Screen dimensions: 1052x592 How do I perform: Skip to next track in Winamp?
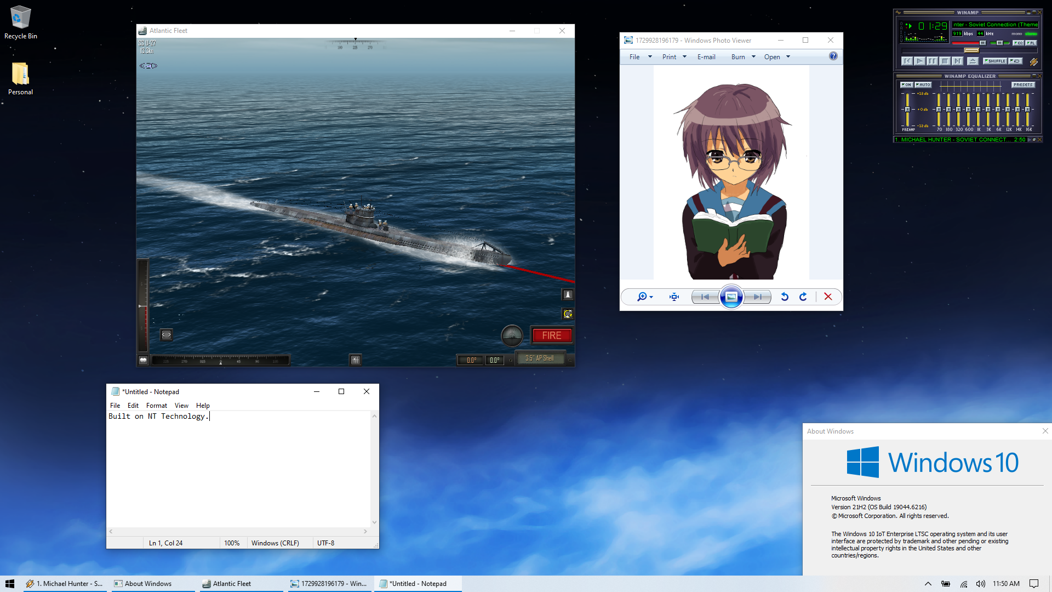pyautogui.click(x=957, y=61)
